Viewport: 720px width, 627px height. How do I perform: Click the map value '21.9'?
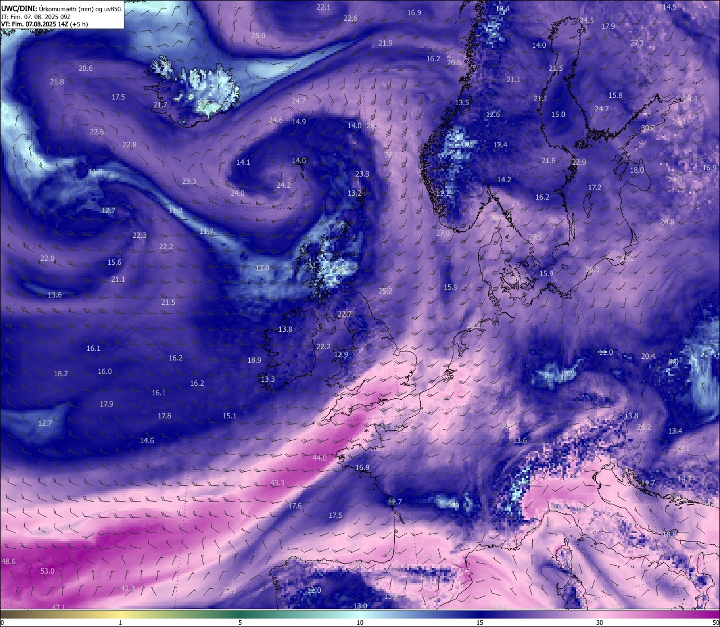click(385, 43)
